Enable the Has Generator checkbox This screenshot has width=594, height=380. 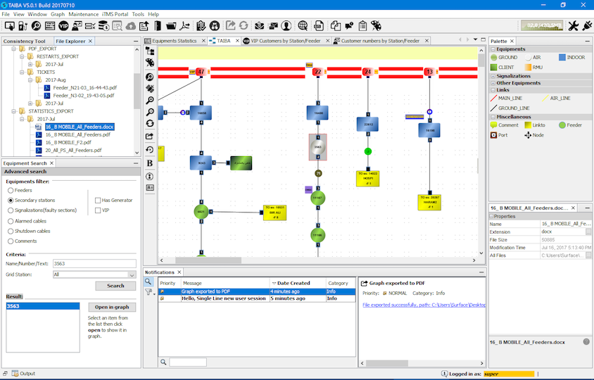tap(98, 200)
